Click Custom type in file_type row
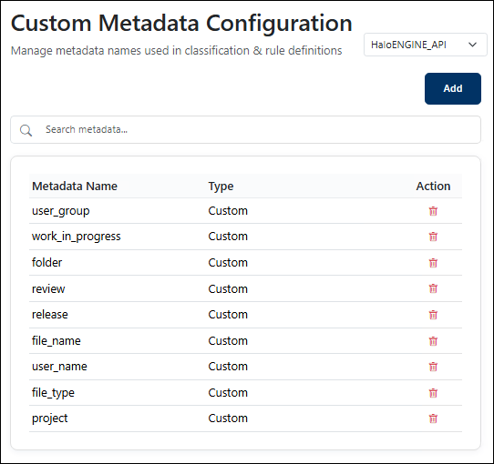Image resolution: width=494 pixels, height=464 pixels. pyautogui.click(x=228, y=393)
